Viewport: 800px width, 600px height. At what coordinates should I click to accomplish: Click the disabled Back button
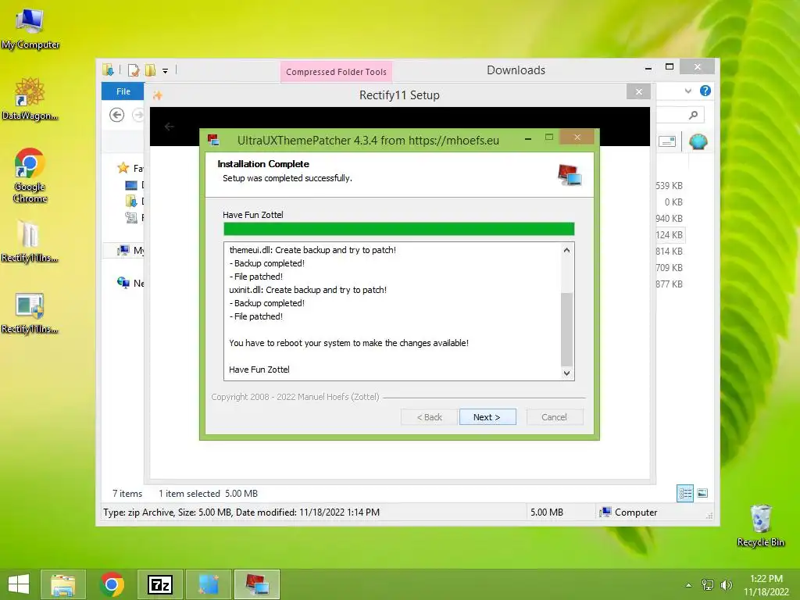click(429, 417)
